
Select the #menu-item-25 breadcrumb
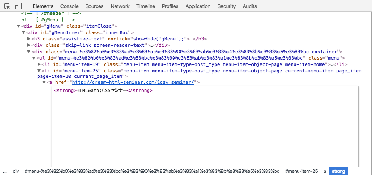[x=301, y=172]
